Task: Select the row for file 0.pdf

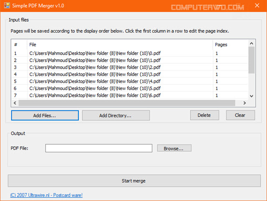Action: (x=129, y=53)
